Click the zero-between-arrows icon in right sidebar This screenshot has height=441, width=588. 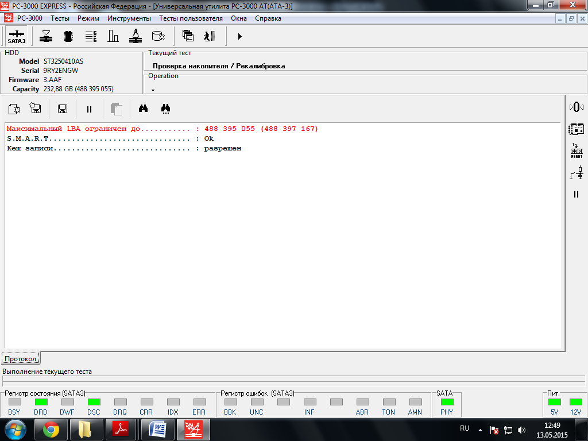tap(577, 107)
